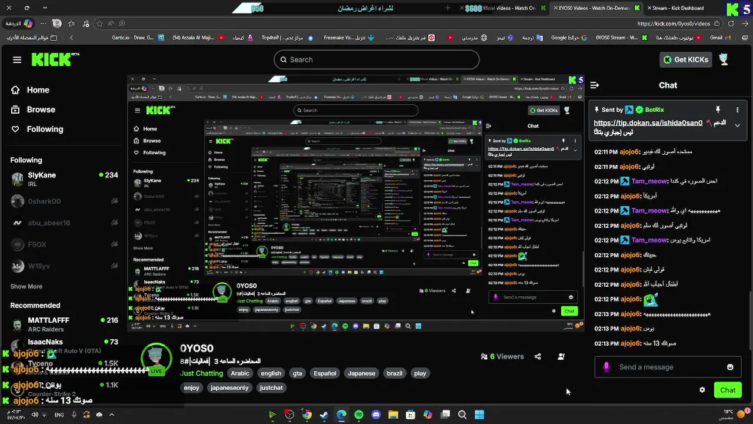
Task: Open the pinned message three-dot menu
Action: (x=737, y=110)
